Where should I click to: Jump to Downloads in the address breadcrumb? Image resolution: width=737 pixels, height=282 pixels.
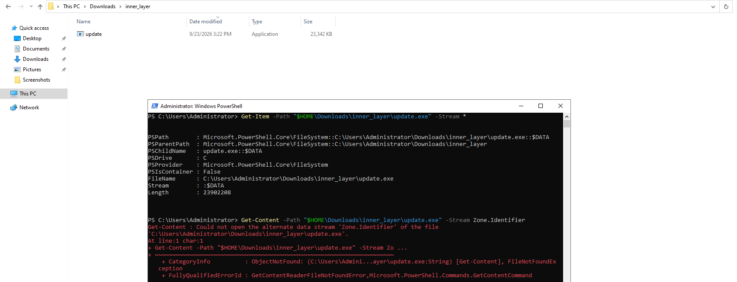pyautogui.click(x=103, y=6)
